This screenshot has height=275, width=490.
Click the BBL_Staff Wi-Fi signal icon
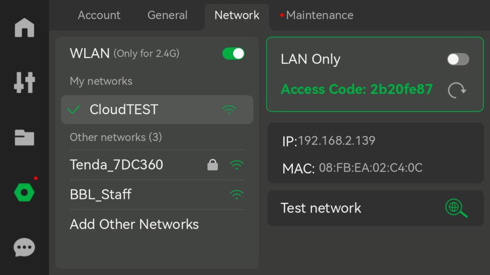[x=236, y=195]
